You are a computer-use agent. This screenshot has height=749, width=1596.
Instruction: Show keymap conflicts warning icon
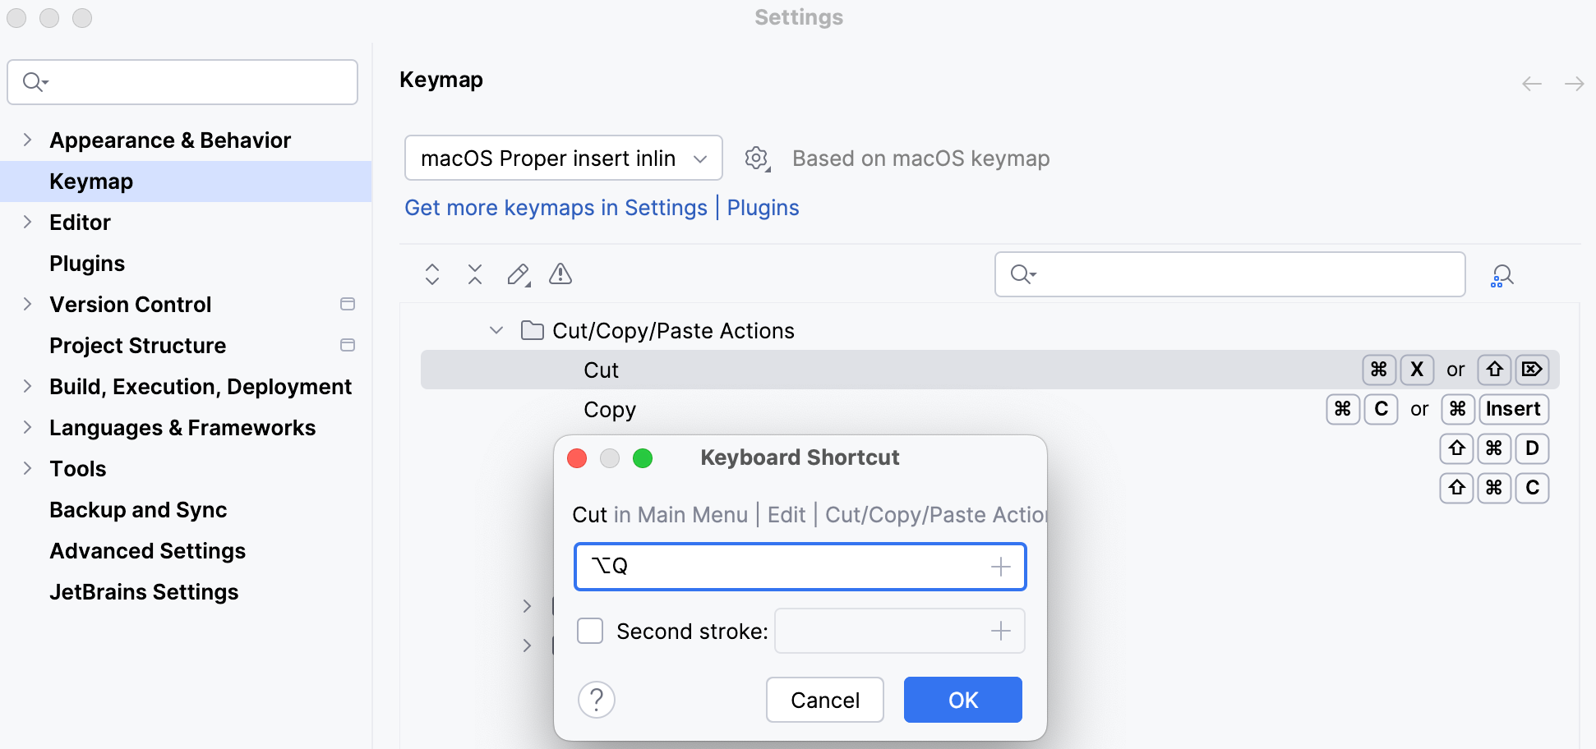coord(560,274)
